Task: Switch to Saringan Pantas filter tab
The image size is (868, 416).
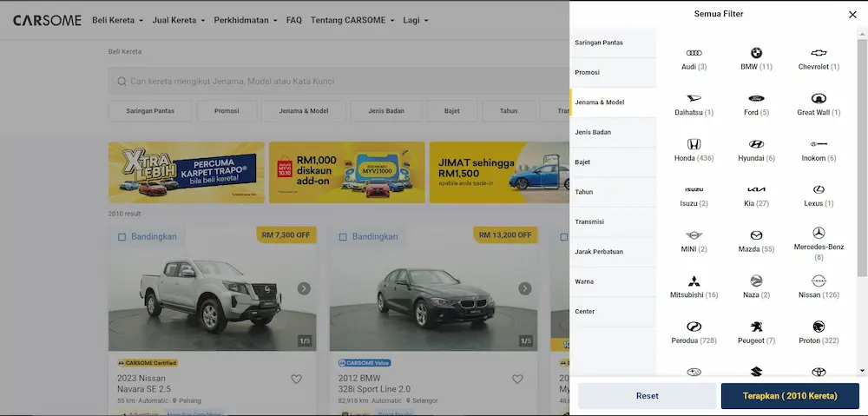Action: (613, 43)
